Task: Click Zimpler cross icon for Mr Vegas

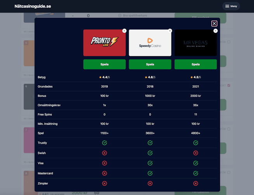Action: tap(196, 183)
